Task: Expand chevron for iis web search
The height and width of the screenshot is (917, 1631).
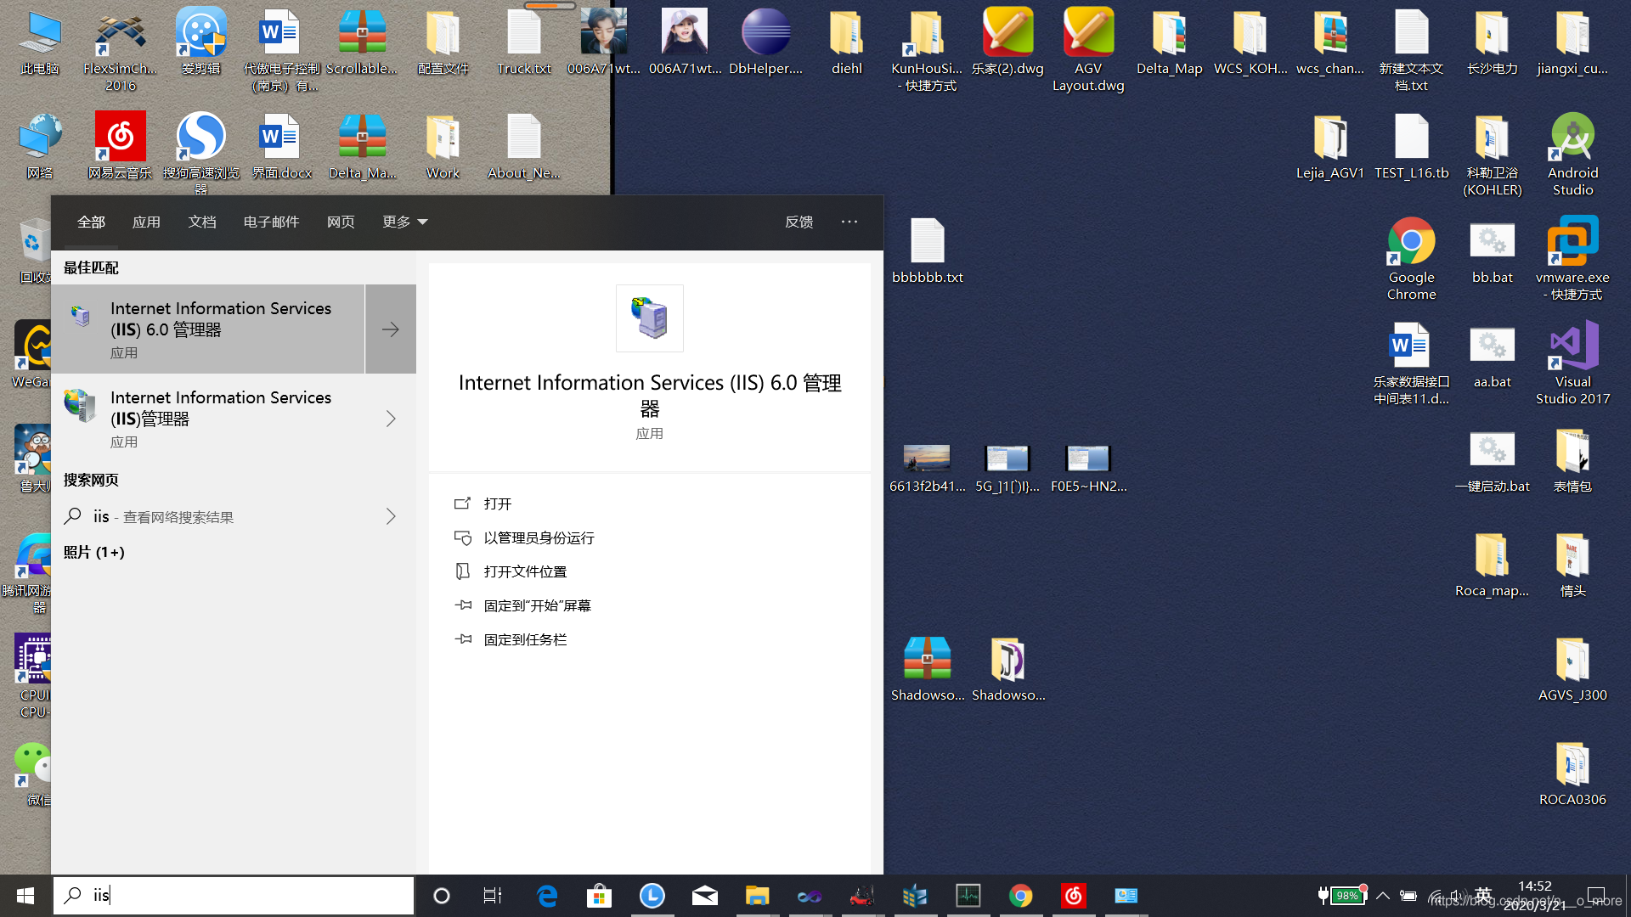Action: coord(391,516)
